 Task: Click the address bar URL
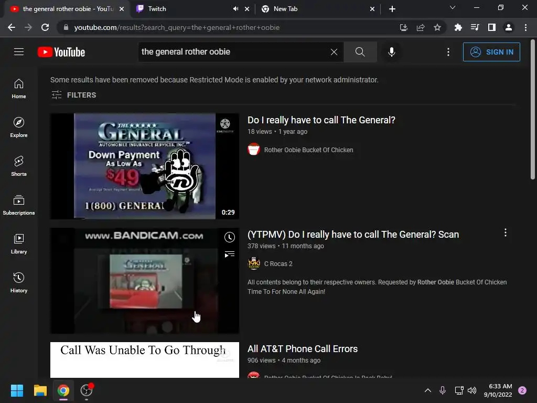pos(177,27)
